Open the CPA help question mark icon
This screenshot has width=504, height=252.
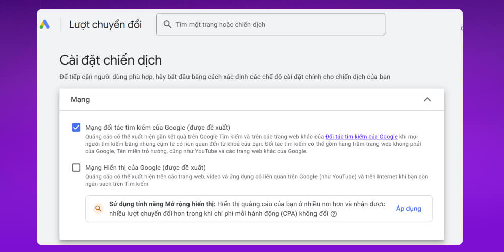[x=334, y=214]
